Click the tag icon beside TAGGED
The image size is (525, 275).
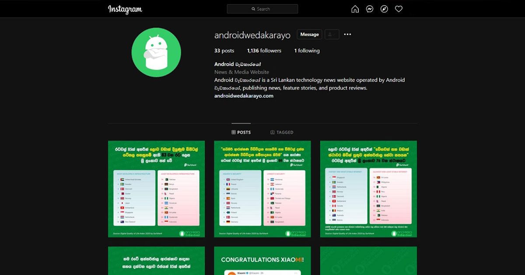[x=272, y=132]
